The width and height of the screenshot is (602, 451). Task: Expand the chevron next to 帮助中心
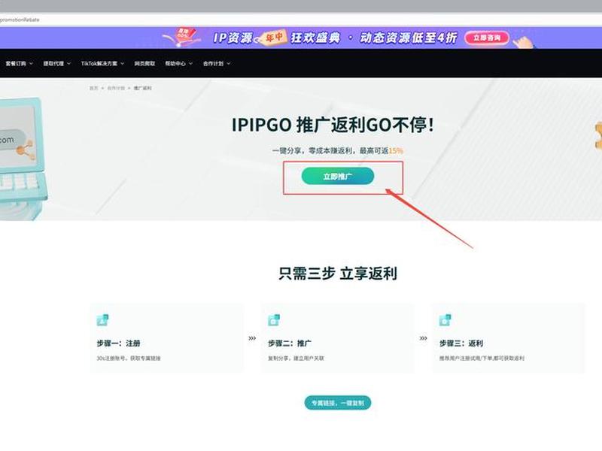(x=190, y=63)
